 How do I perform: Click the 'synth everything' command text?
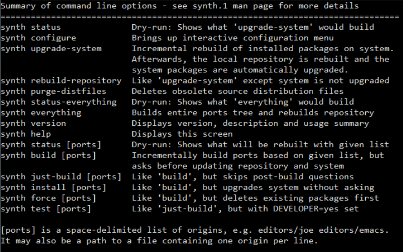tap(41, 113)
